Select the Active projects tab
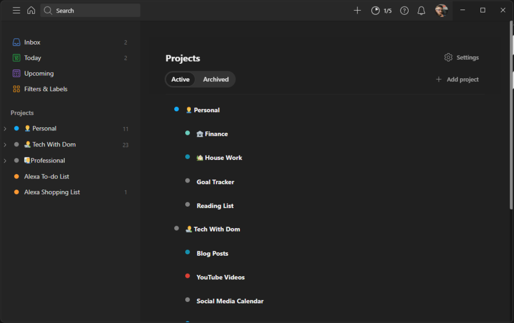Viewport: 514px width, 323px height. point(180,79)
